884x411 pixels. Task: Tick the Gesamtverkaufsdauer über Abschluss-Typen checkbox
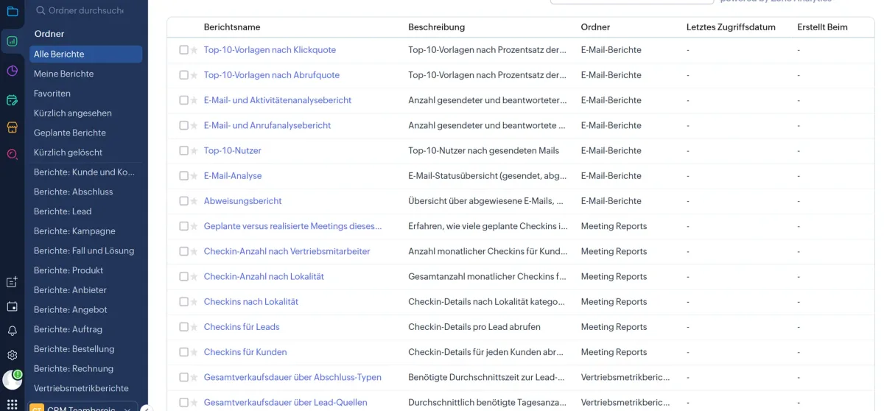(183, 377)
